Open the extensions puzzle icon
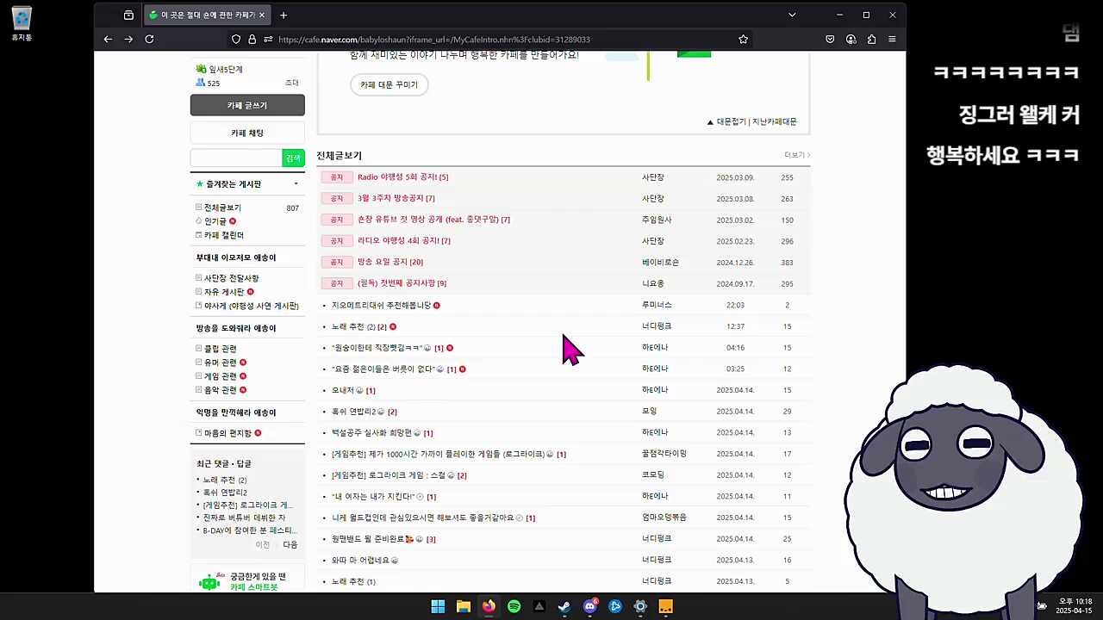This screenshot has height=620, width=1103. (871, 39)
